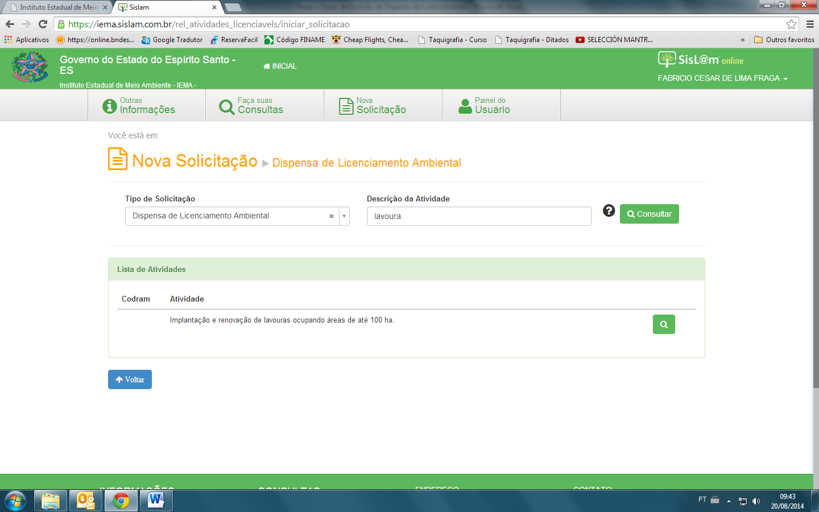Click the network tray icon
This screenshot has height=512, width=819.
click(x=742, y=501)
